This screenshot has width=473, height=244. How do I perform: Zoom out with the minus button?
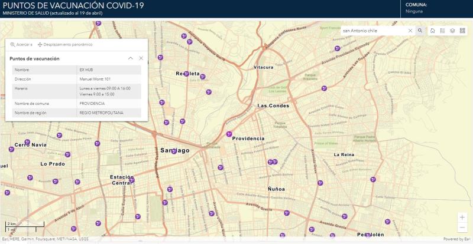pyautogui.click(x=462, y=227)
